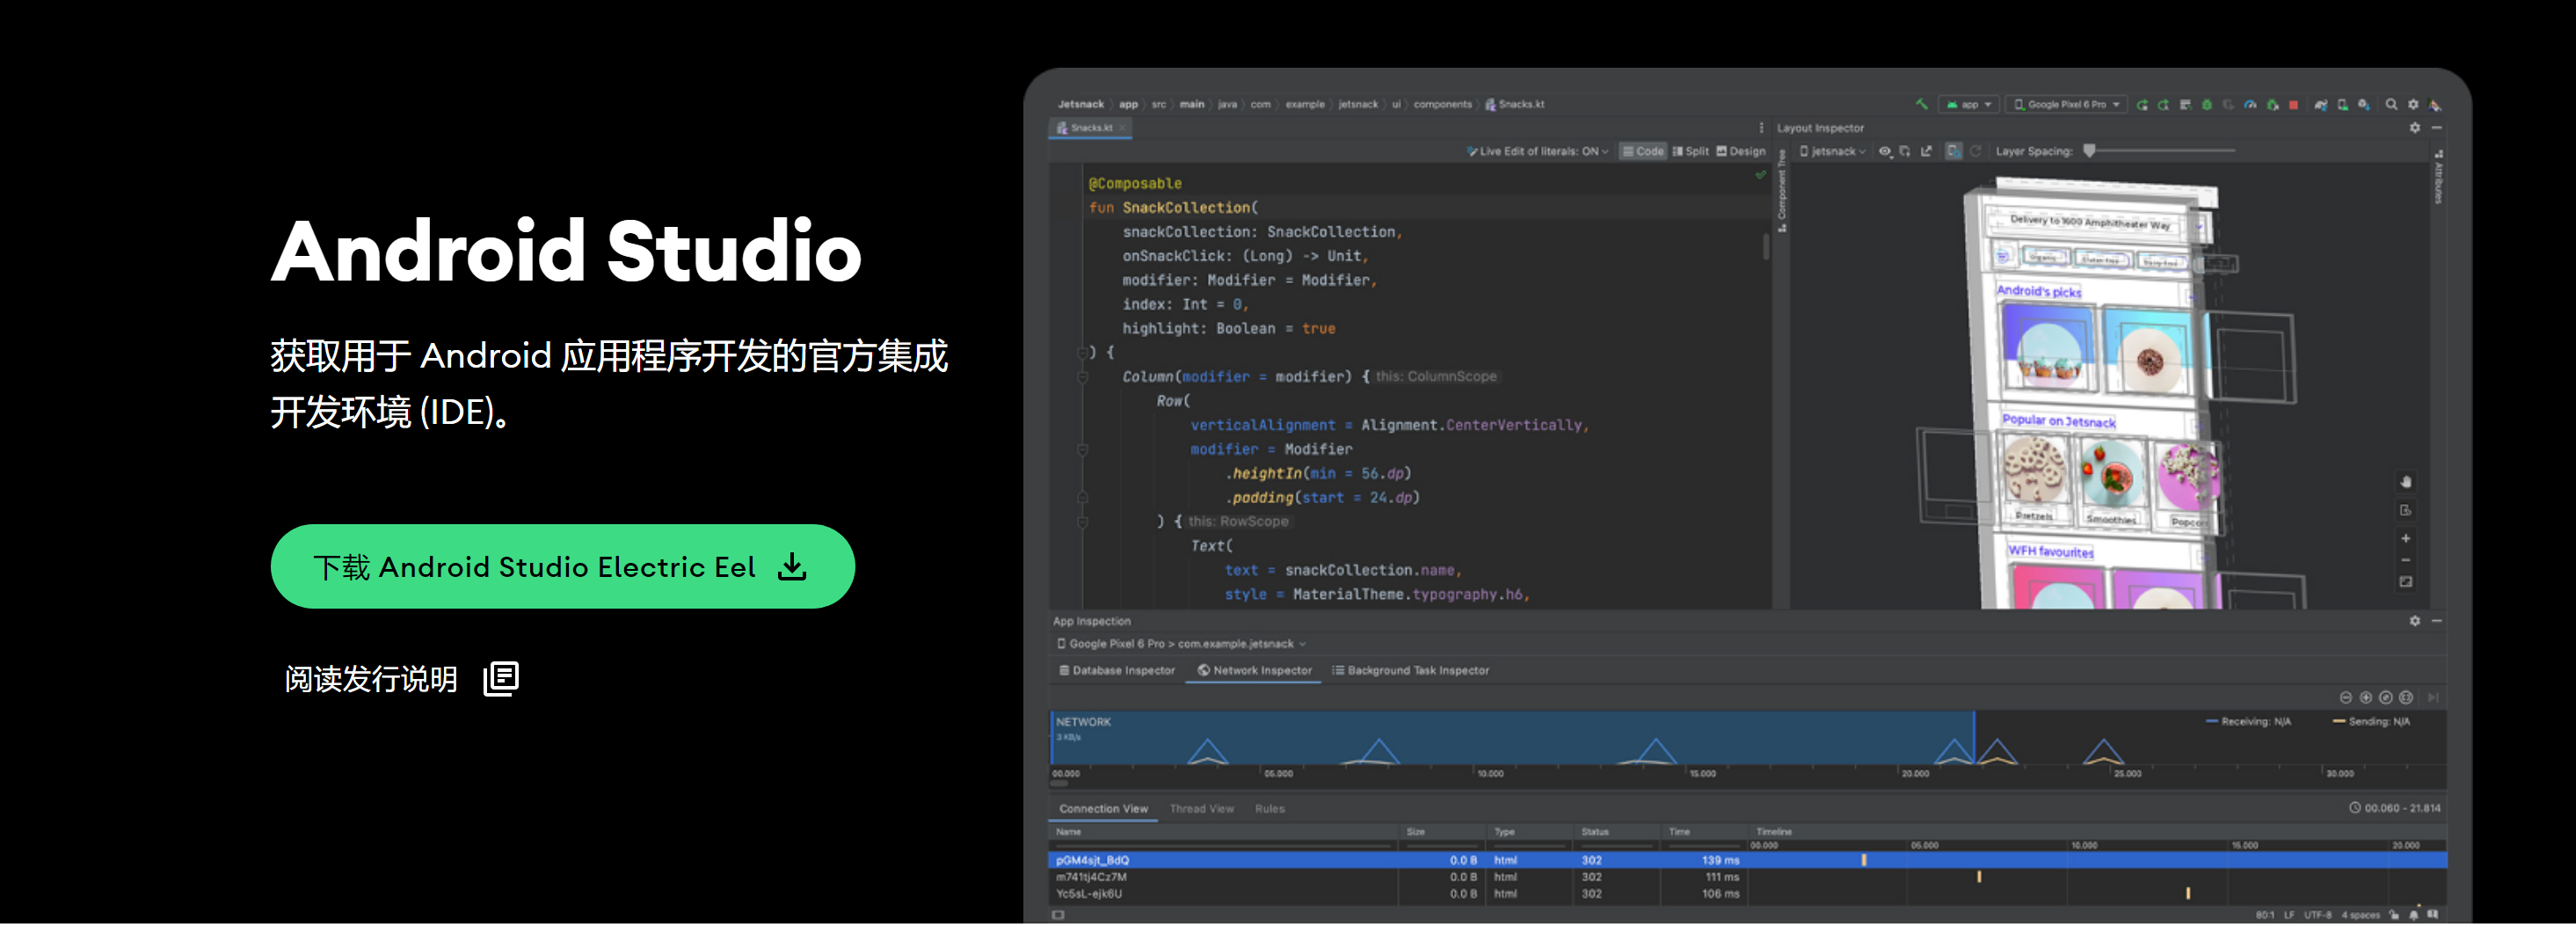Open IDE settings gear in main toolbar

click(x=2413, y=105)
